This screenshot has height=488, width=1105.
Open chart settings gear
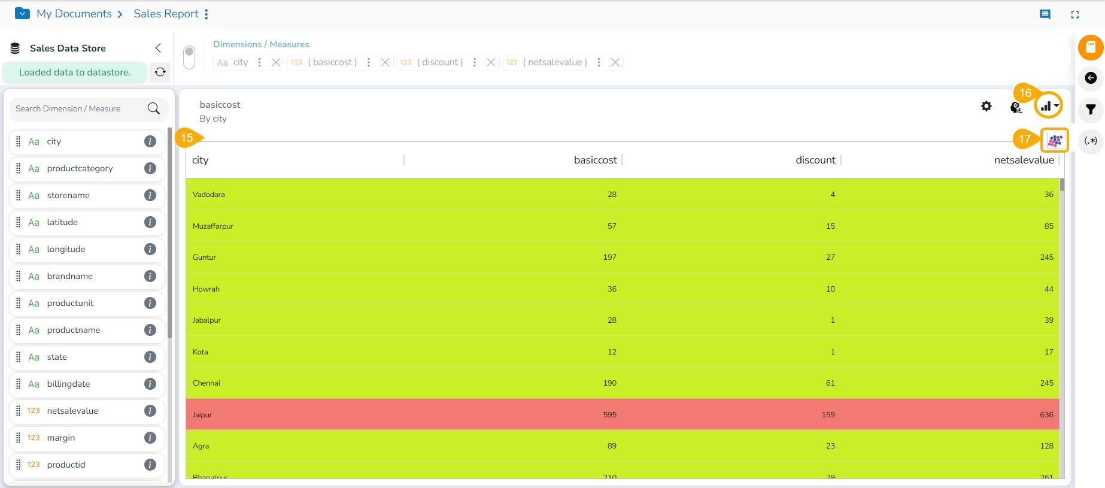click(x=986, y=106)
